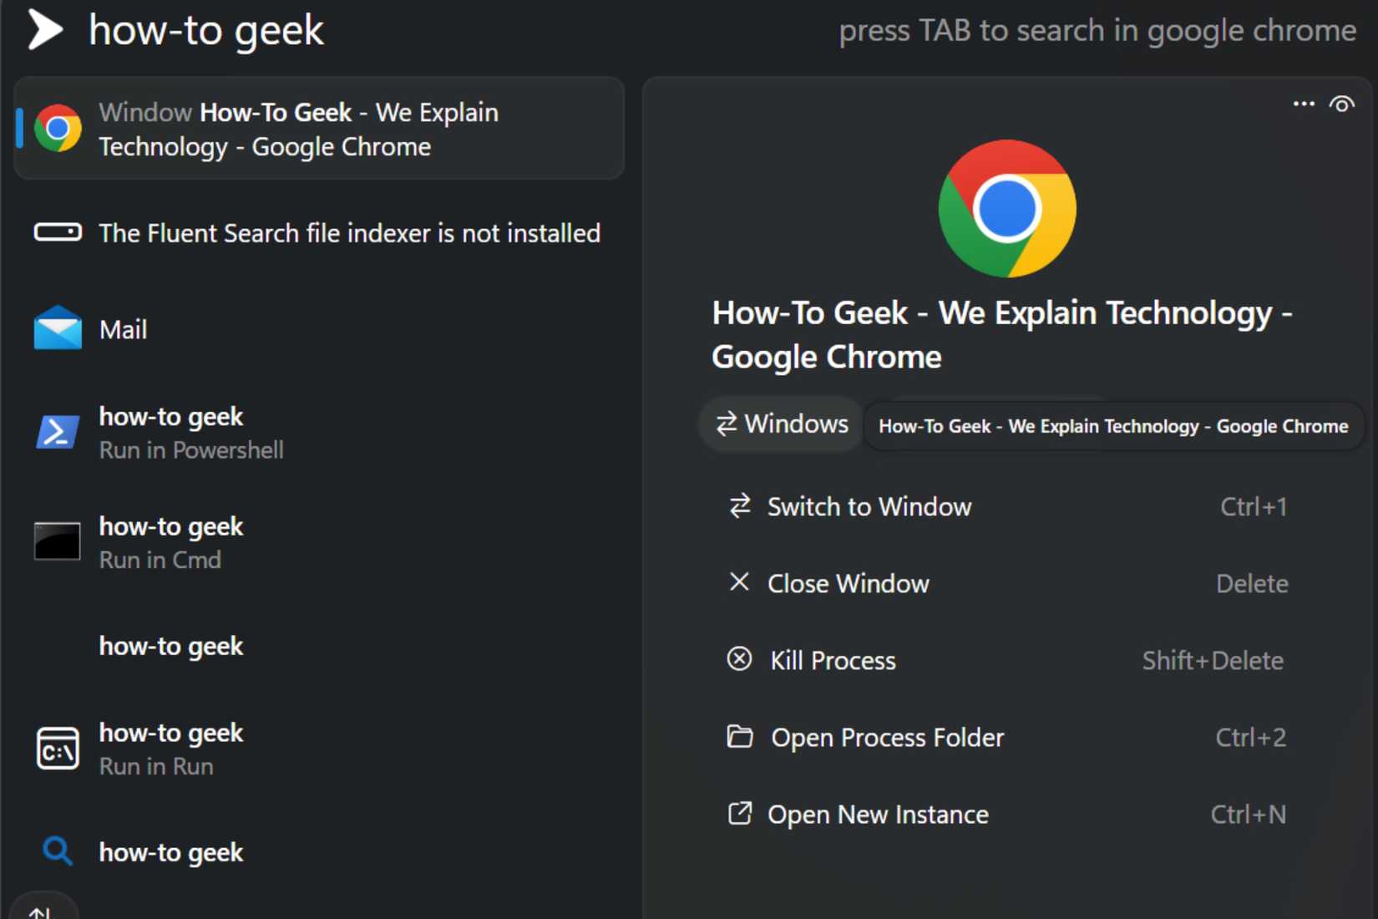The image size is (1378, 919).
Task: Click the Mail envelope icon
Action: pos(58,327)
